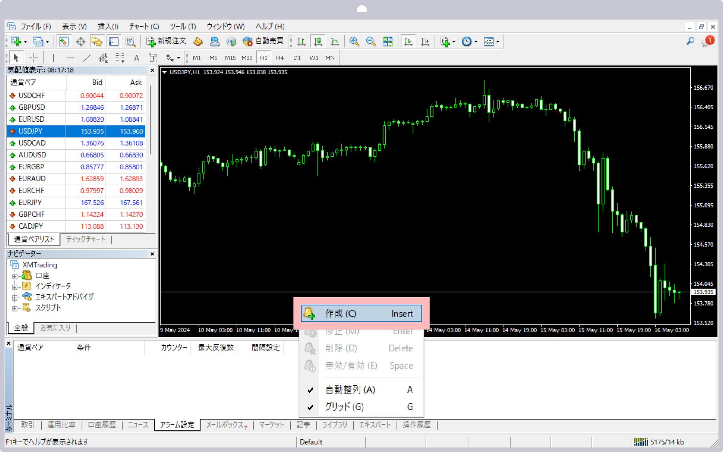The width and height of the screenshot is (723, 452).
Task: Expand the 口座 tree node
Action: click(x=15, y=276)
